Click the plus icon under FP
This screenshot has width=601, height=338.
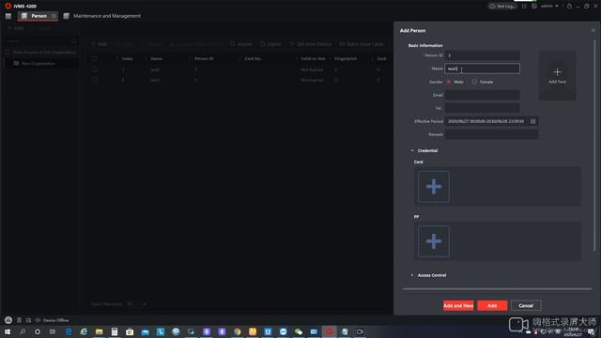[x=434, y=241]
